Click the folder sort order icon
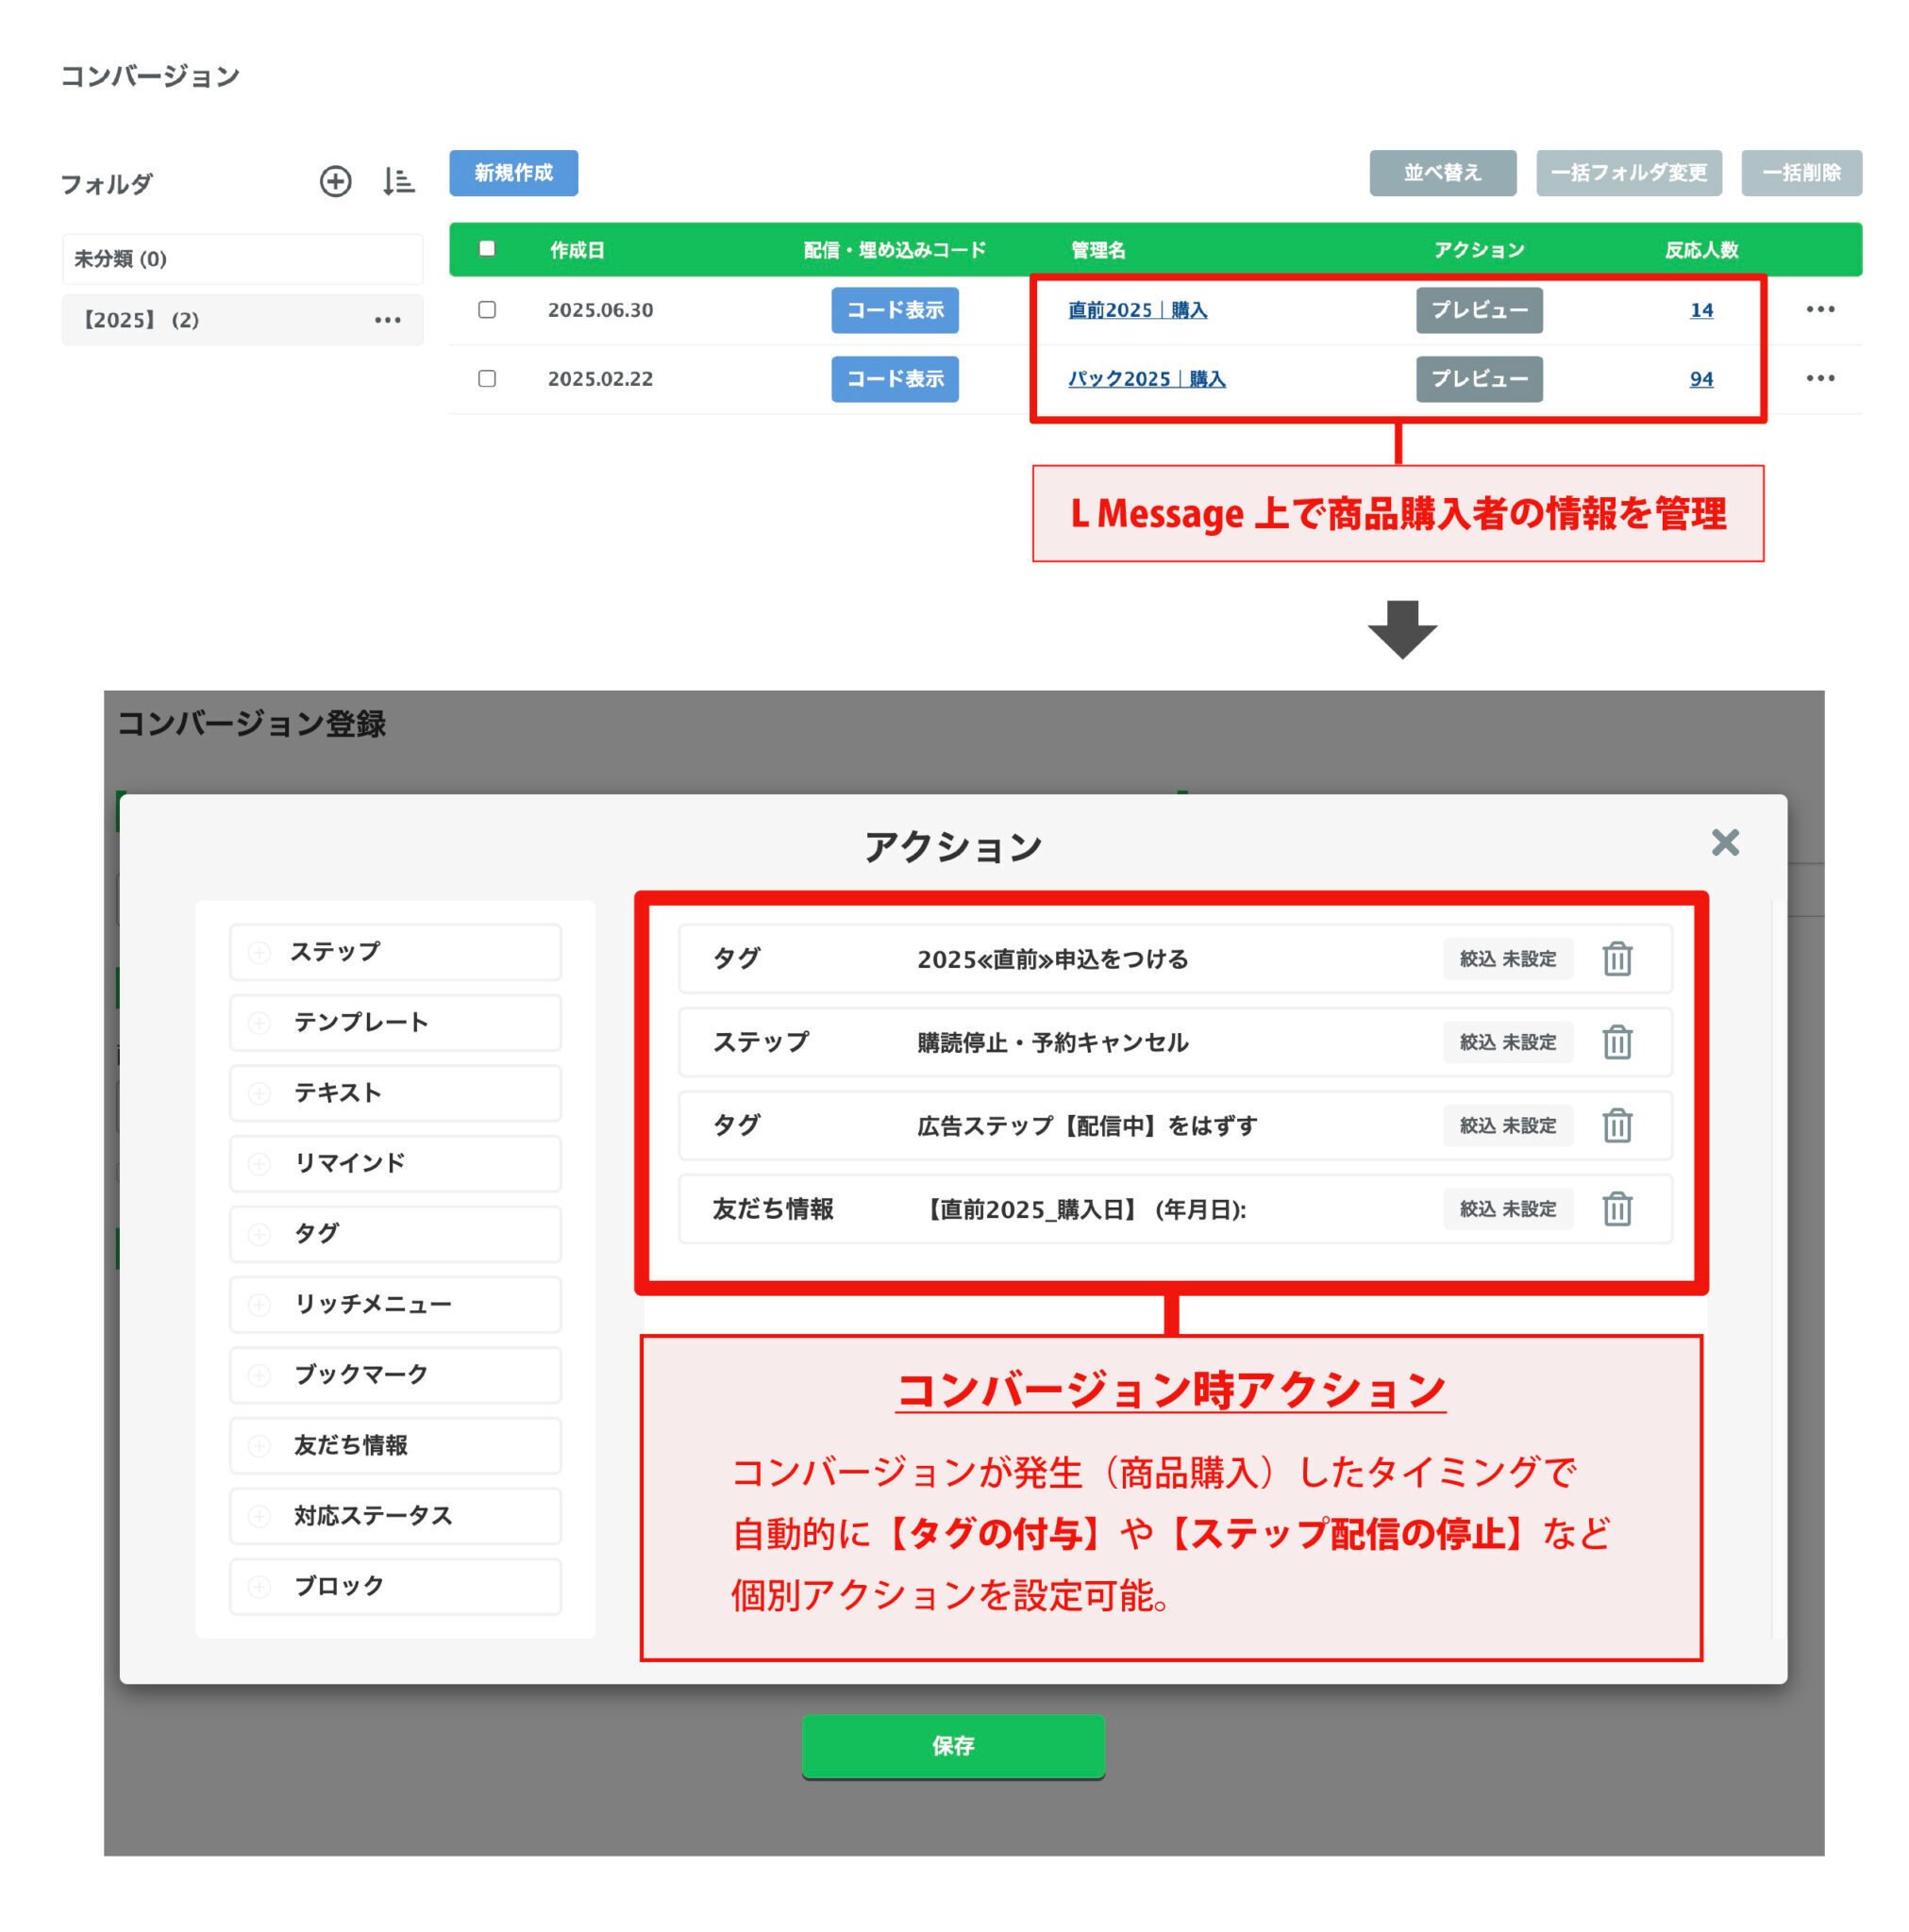1909x1932 pixels. tap(397, 182)
